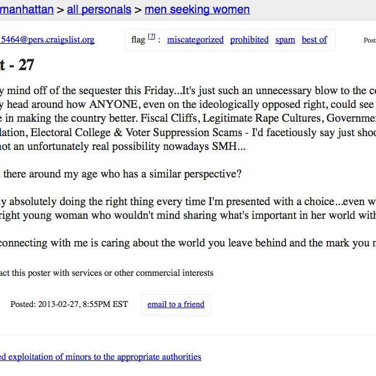Open men seeking women category link
This screenshot has height=376, width=376.
point(197,10)
